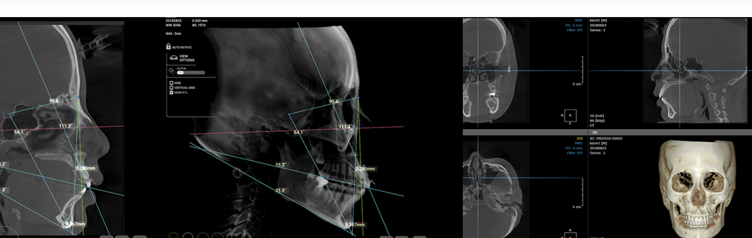
Task: Click the Auto Rotate label
Action: [x=182, y=47]
